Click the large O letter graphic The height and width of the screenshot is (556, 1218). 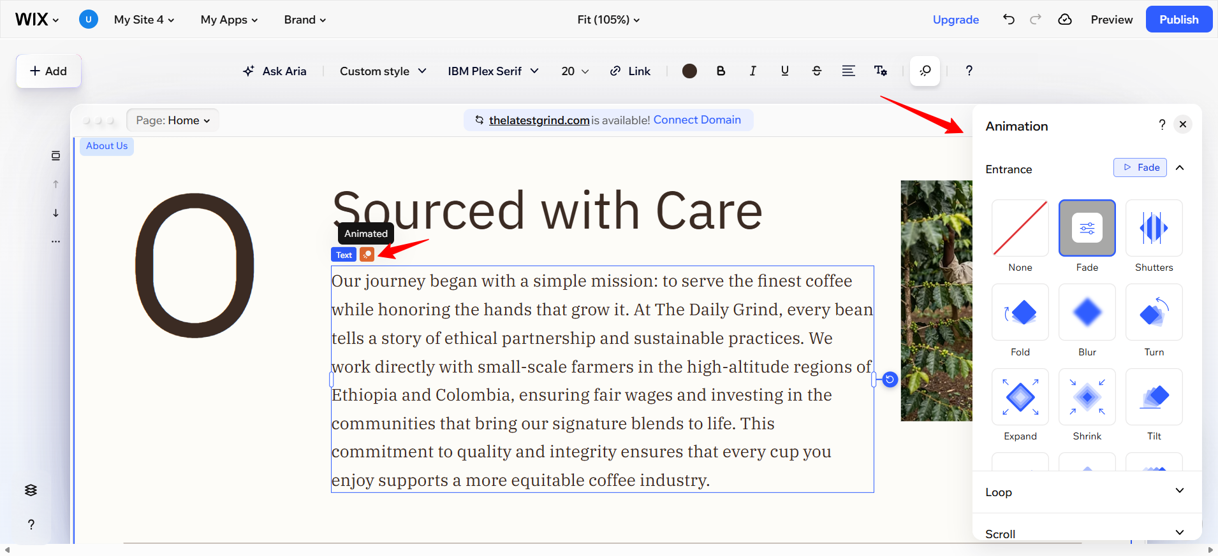click(194, 266)
